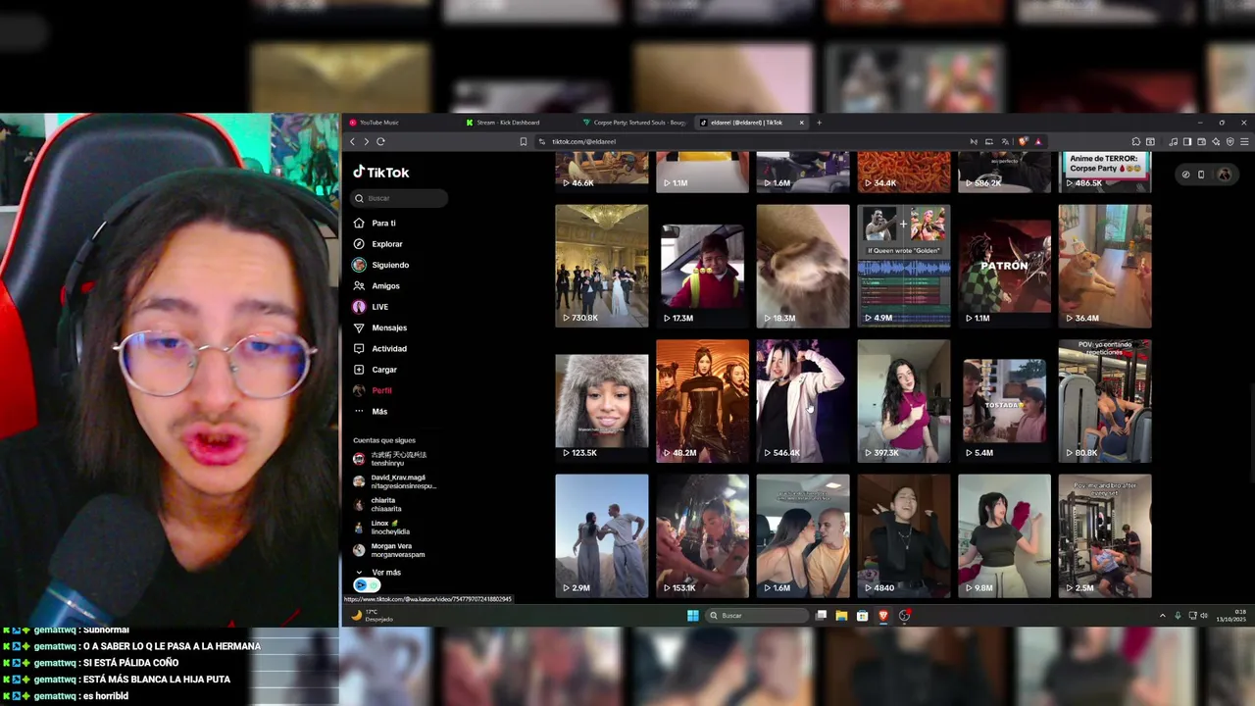Close the eldareel TikTok tab
The width and height of the screenshot is (1255, 706).
801,123
